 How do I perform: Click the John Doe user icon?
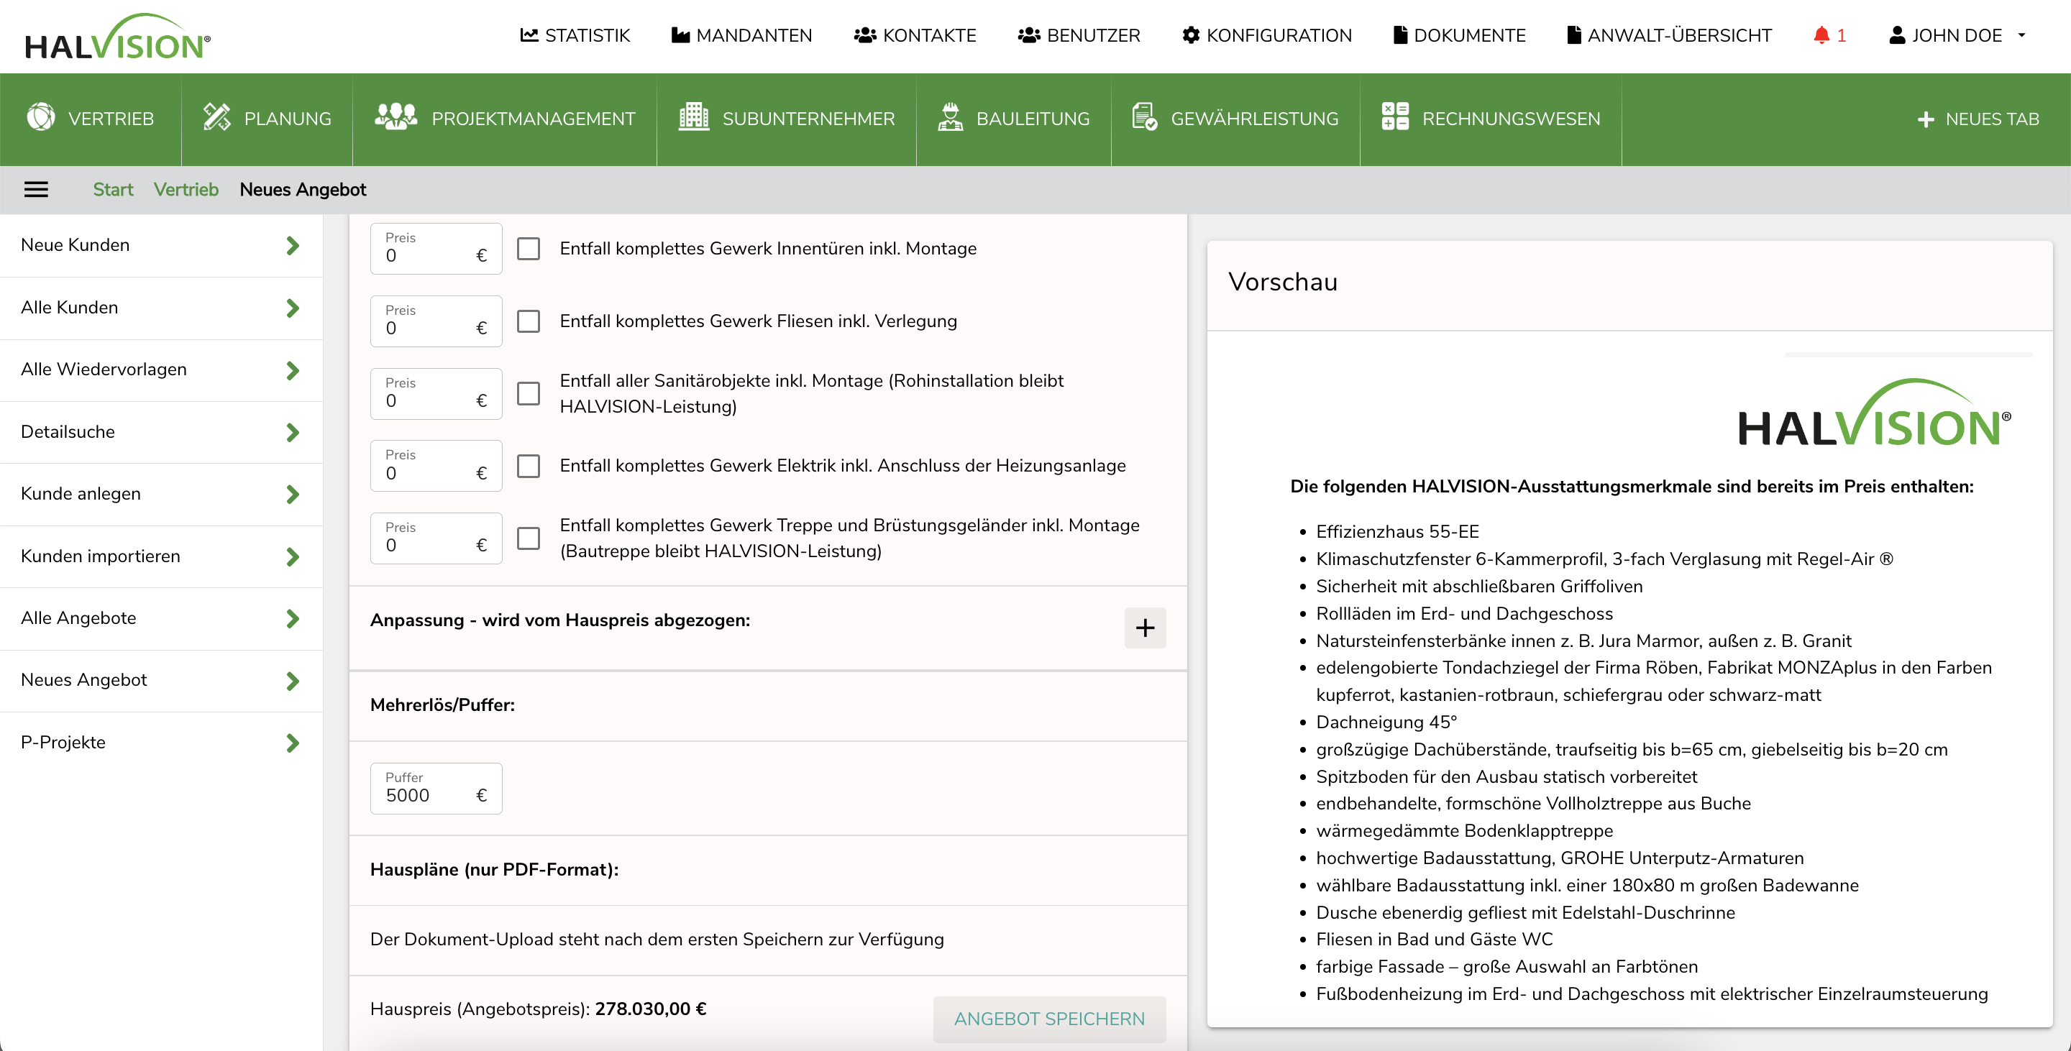tap(1896, 35)
